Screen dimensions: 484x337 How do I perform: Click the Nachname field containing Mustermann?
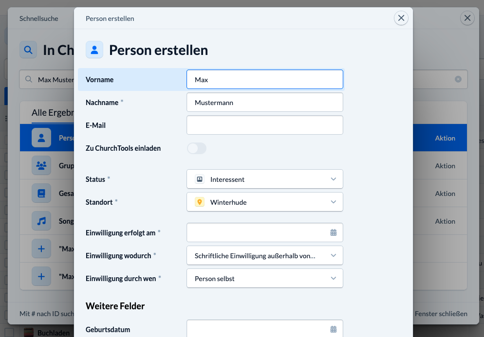pos(264,103)
